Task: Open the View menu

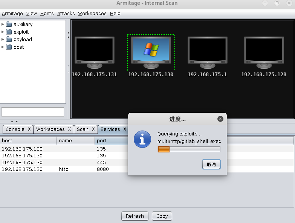Action: tap(32, 14)
